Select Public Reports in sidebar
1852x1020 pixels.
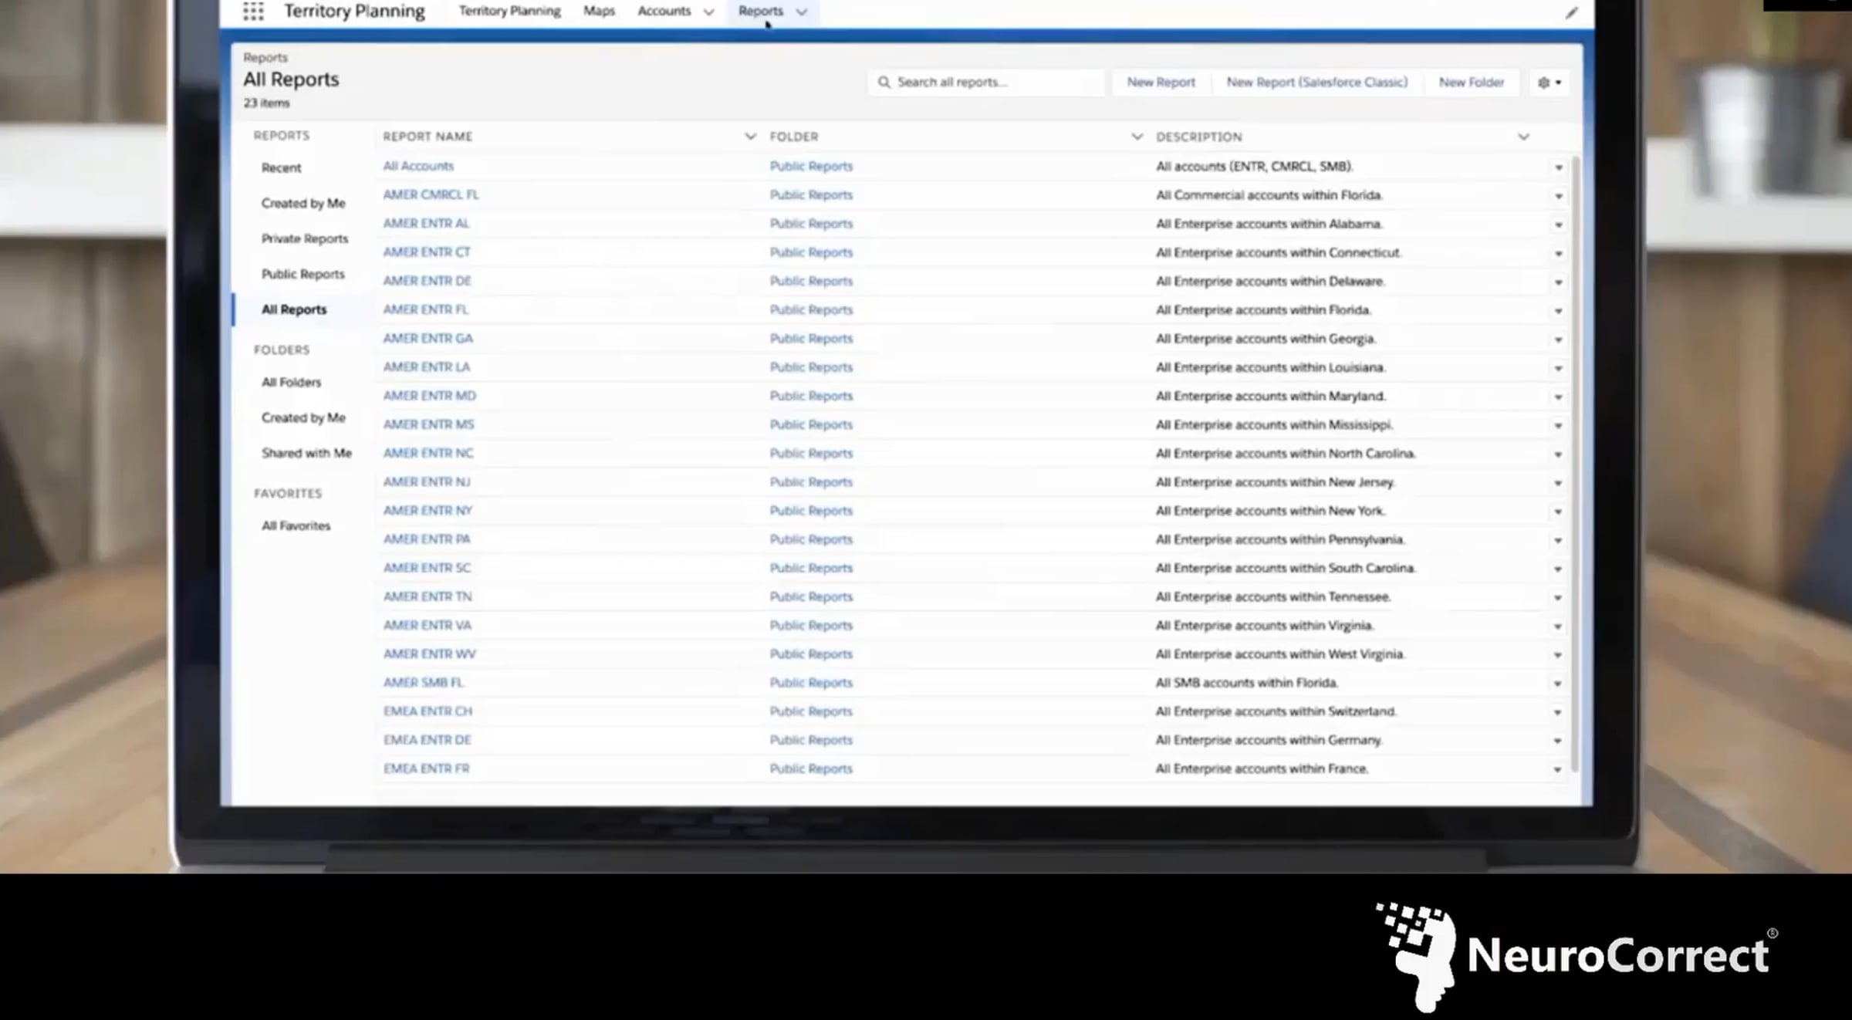302,274
